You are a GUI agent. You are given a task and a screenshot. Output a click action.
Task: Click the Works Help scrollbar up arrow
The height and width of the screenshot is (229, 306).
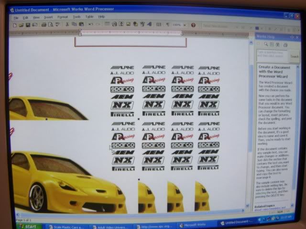297,67
